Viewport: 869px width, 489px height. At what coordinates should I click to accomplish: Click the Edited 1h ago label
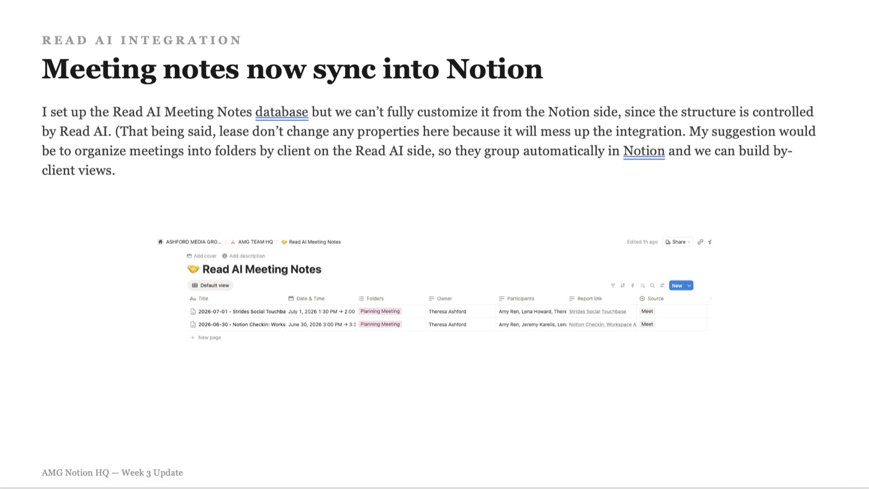(x=642, y=242)
